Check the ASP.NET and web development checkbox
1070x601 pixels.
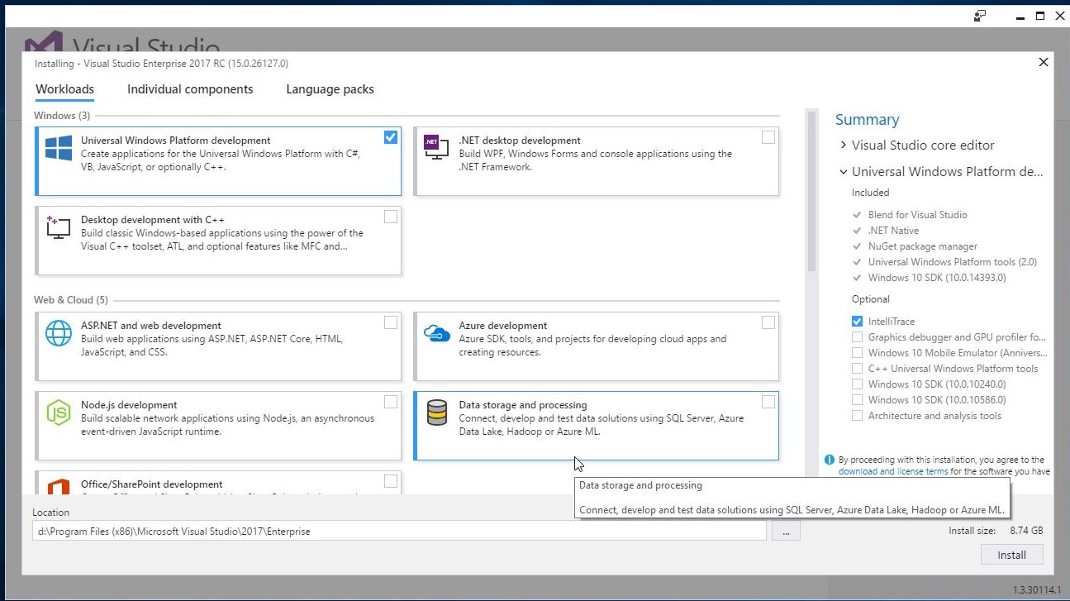(391, 322)
